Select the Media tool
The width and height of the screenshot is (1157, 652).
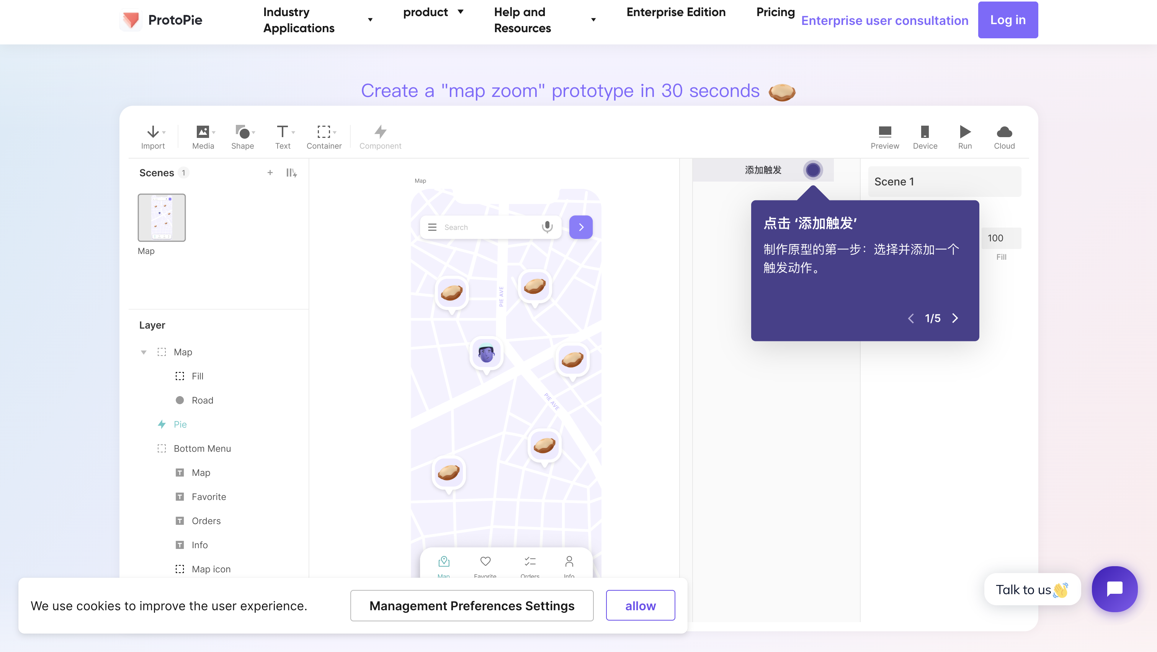[203, 132]
